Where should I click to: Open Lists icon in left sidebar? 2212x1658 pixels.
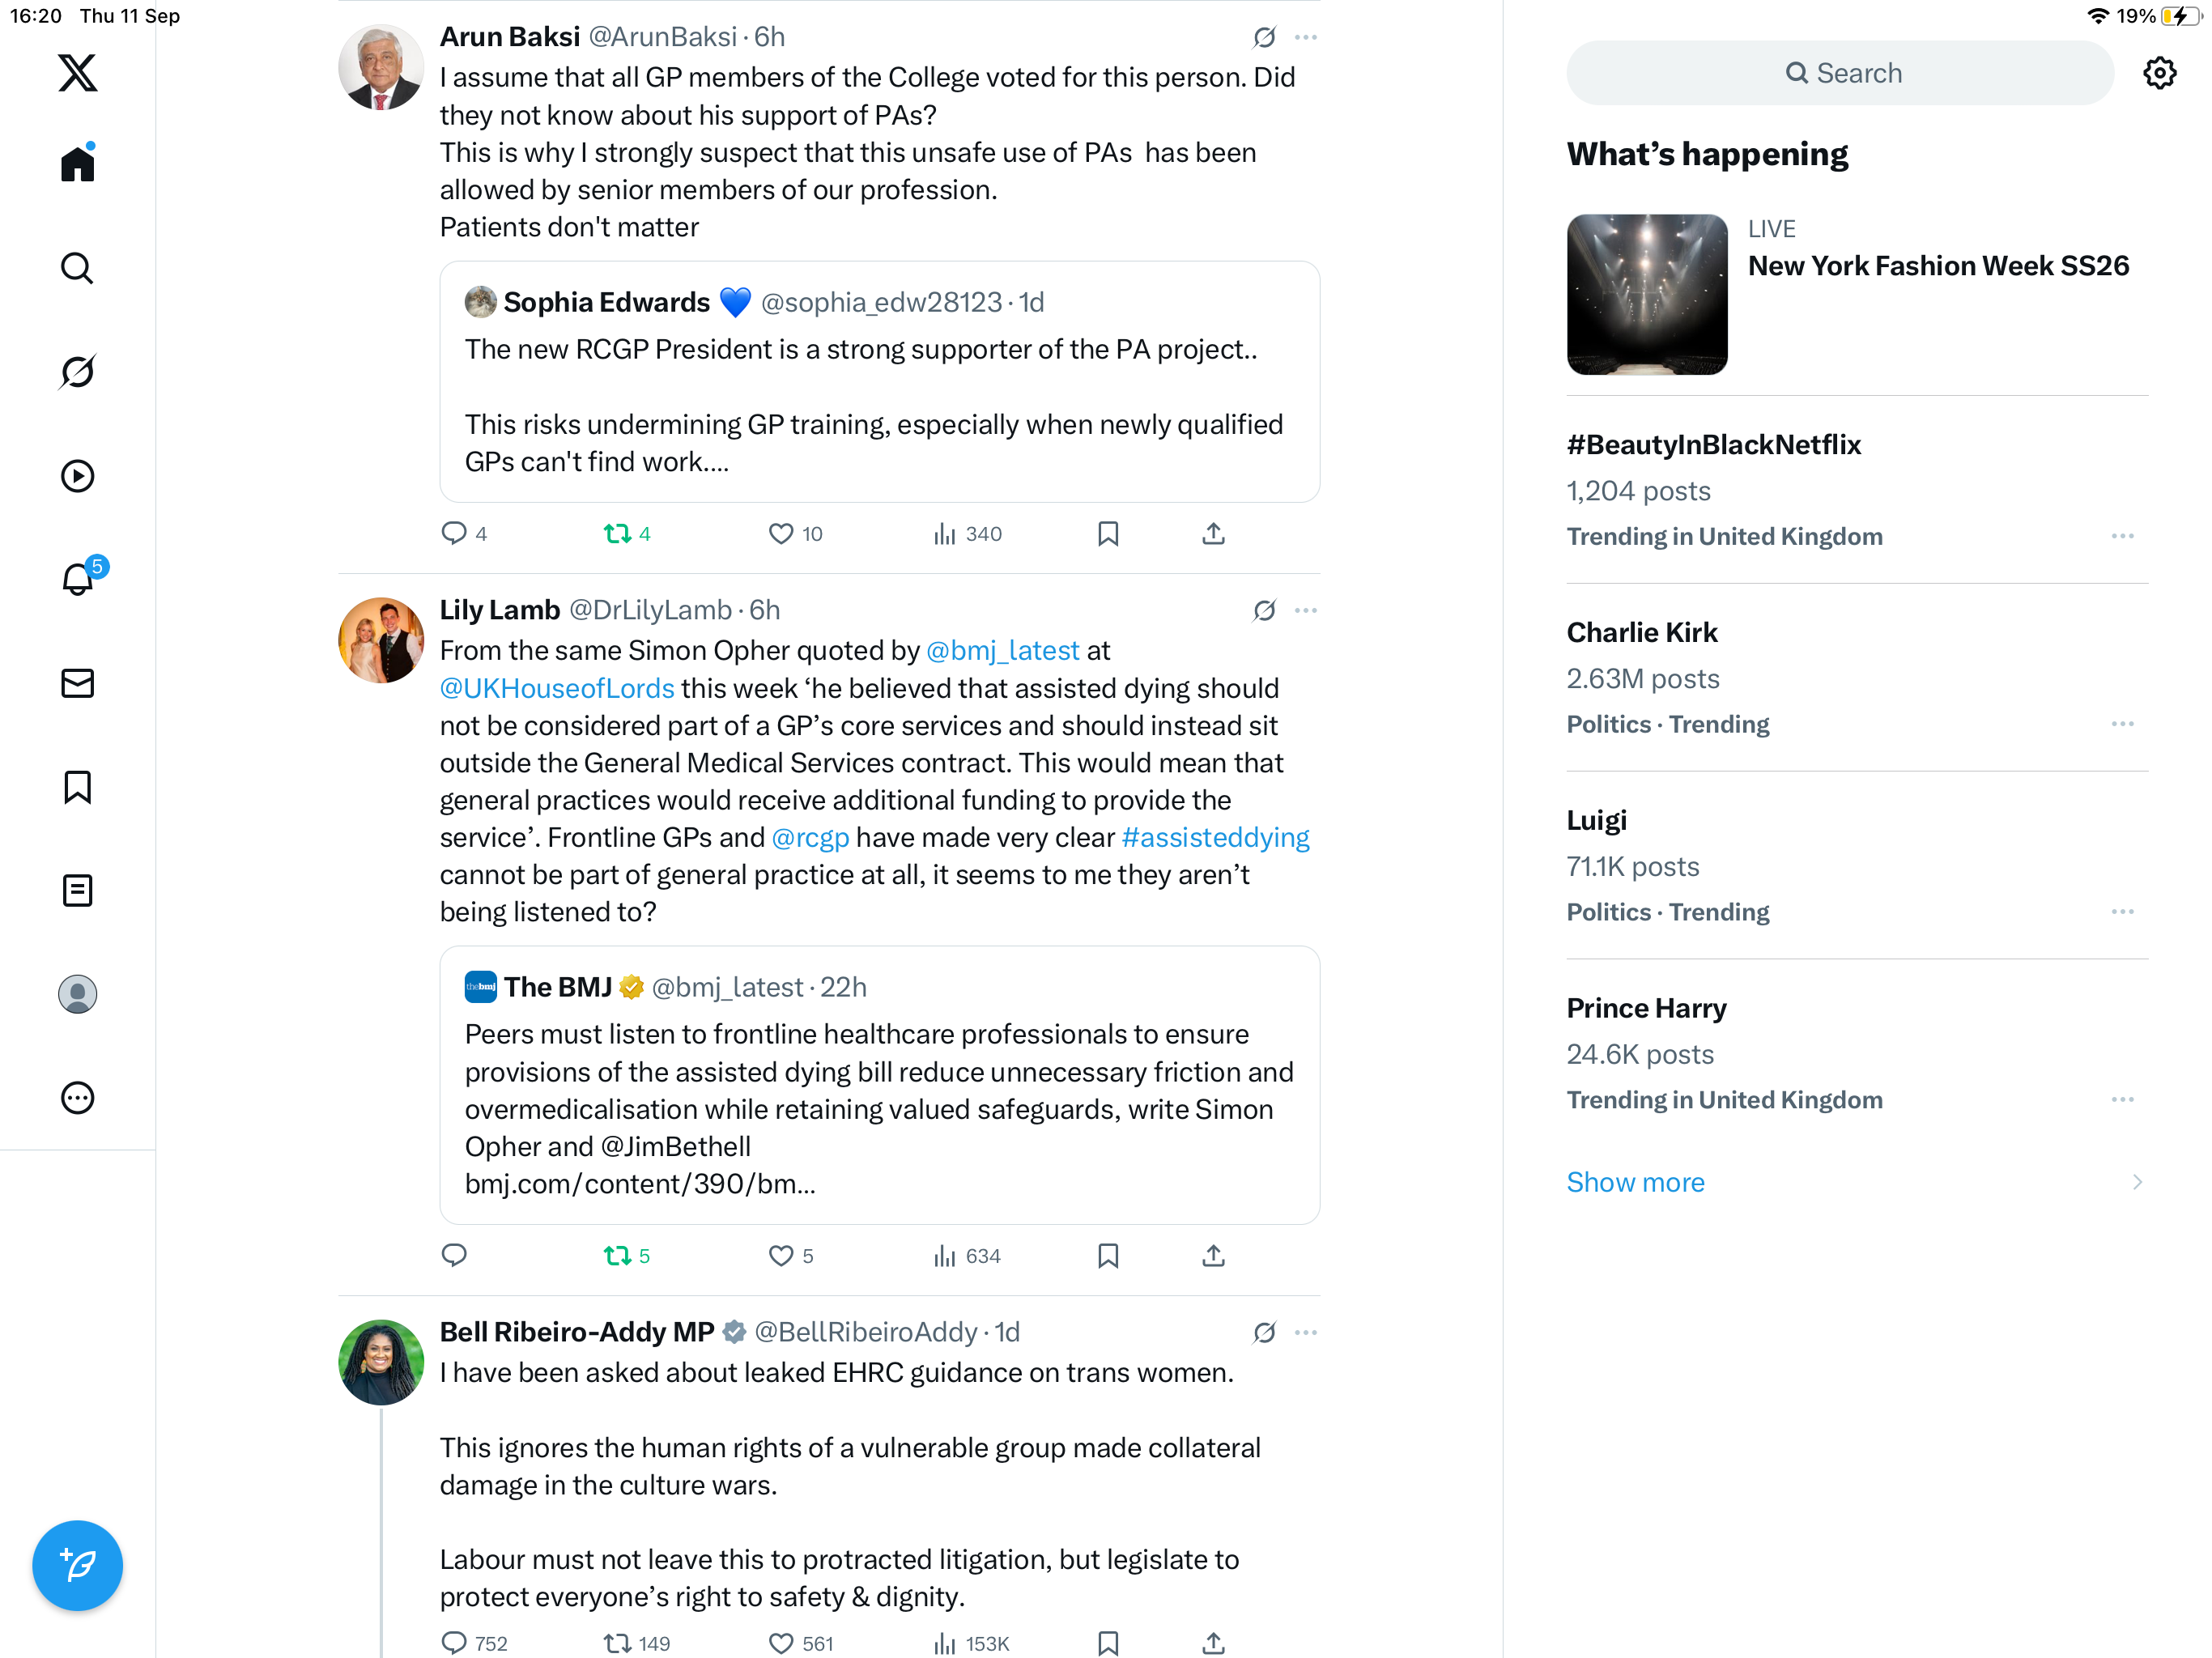click(x=77, y=890)
